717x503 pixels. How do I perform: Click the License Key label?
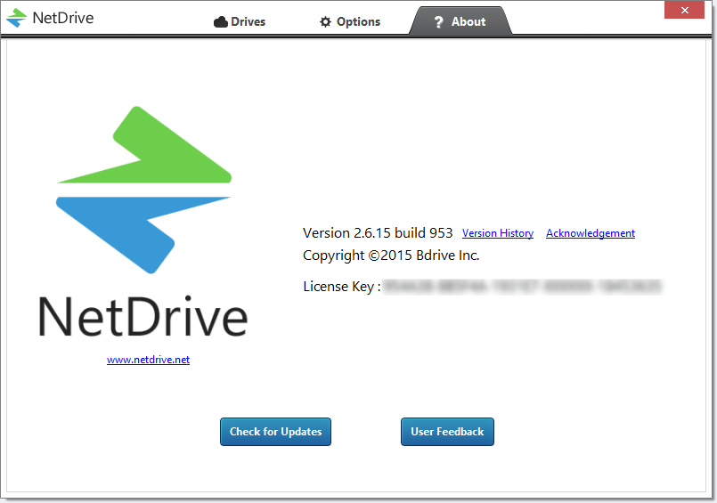pyautogui.click(x=342, y=287)
